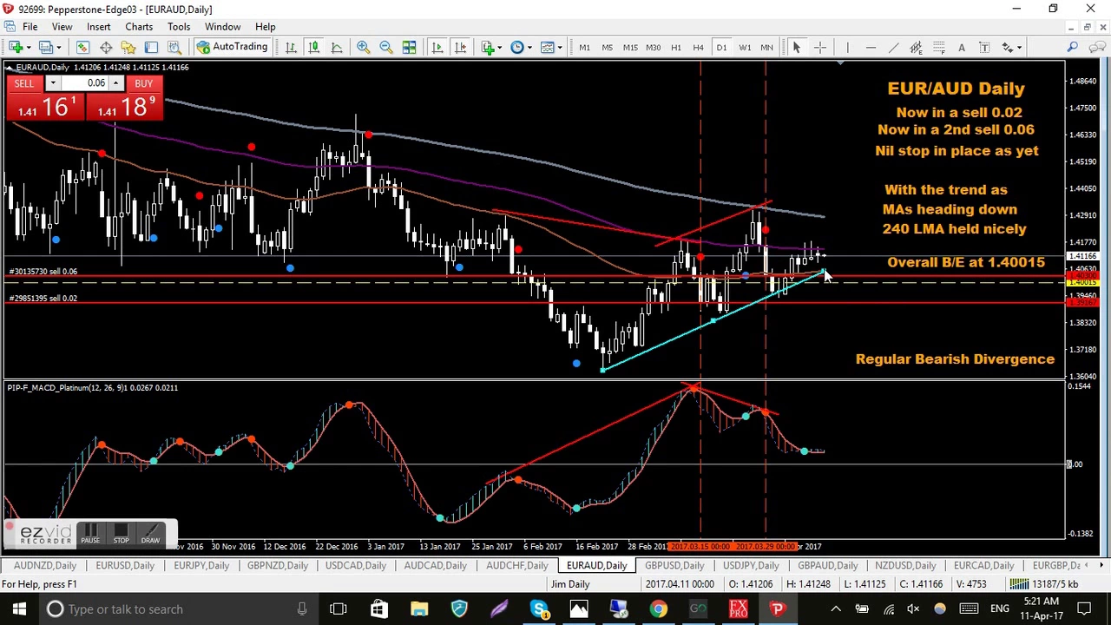This screenshot has width=1111, height=625.
Task: Select the cursor arrow tool
Action: 796,47
